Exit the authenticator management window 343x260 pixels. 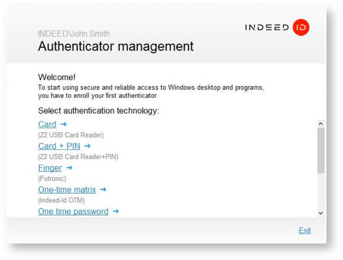pos(304,230)
